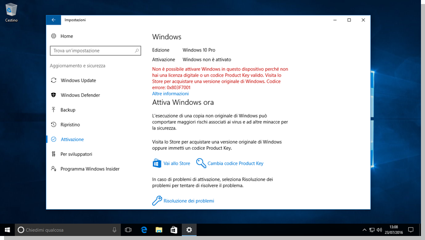Open the Action Center notifications icon
The width and height of the screenshot is (425, 240).
[411, 230]
